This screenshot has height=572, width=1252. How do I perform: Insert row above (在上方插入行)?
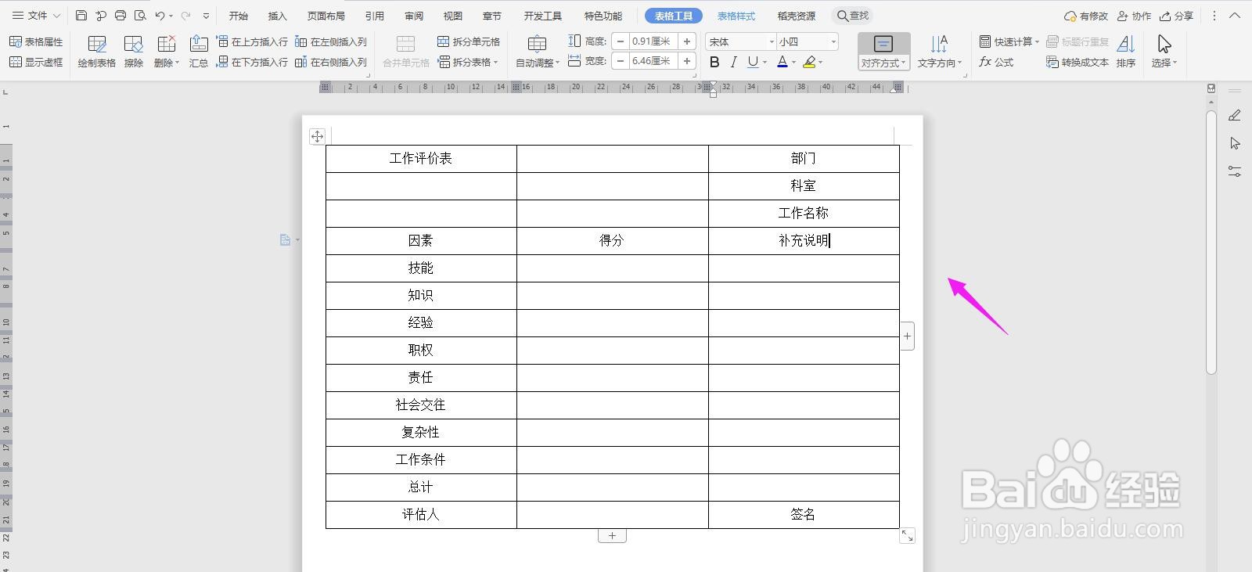point(252,41)
